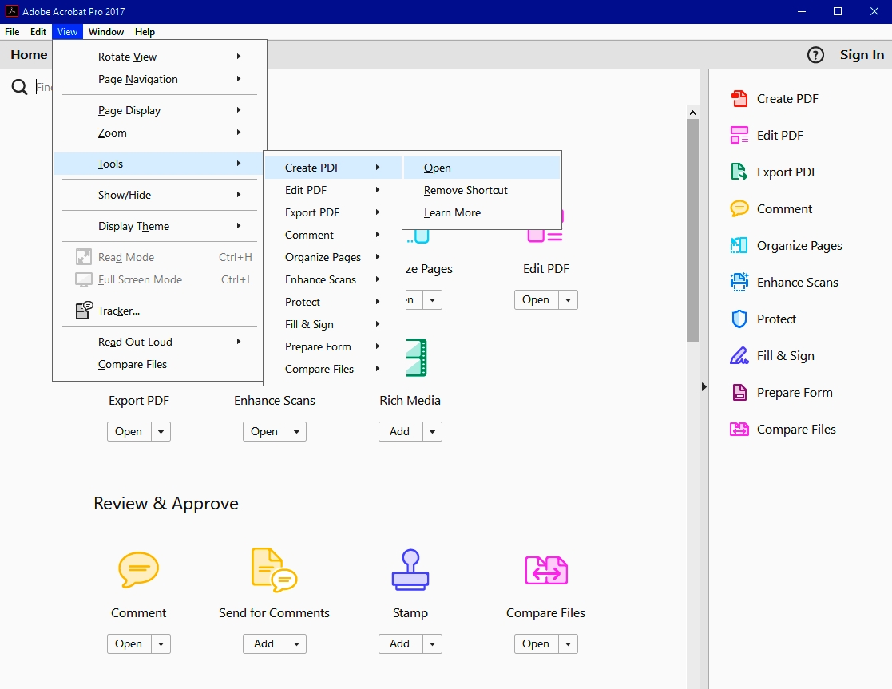
Task: Click the search magnifier icon
Action: 19,87
